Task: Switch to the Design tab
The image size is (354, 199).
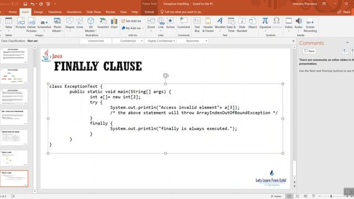Action: [38, 12]
